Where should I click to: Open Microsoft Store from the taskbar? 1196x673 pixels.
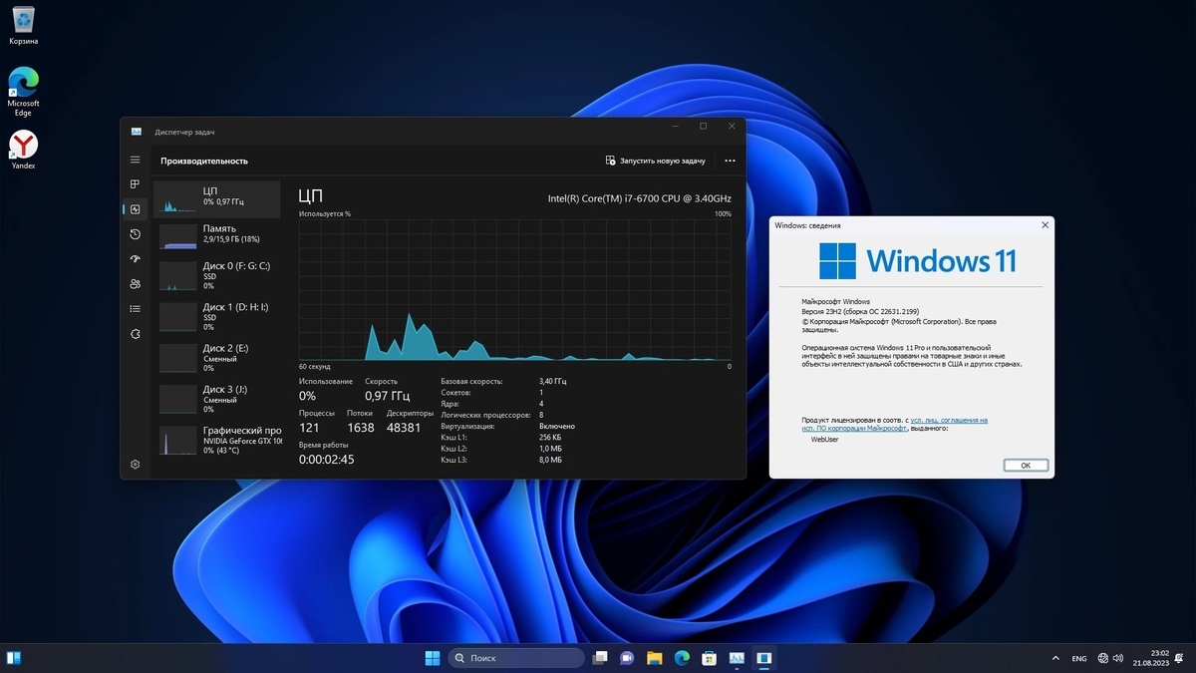click(710, 658)
